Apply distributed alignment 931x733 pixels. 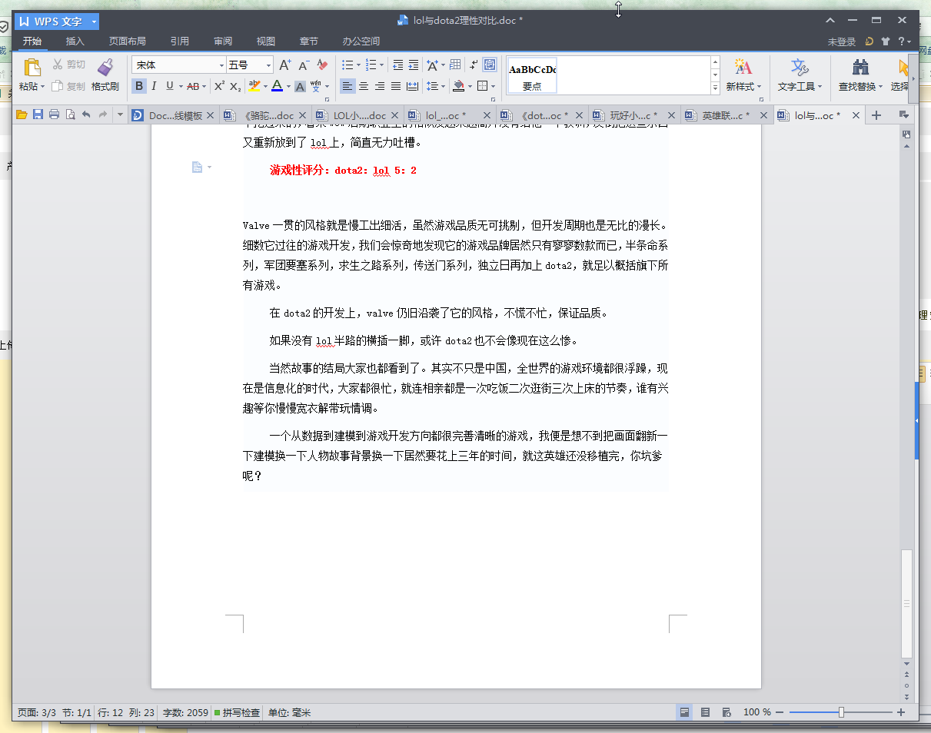412,86
